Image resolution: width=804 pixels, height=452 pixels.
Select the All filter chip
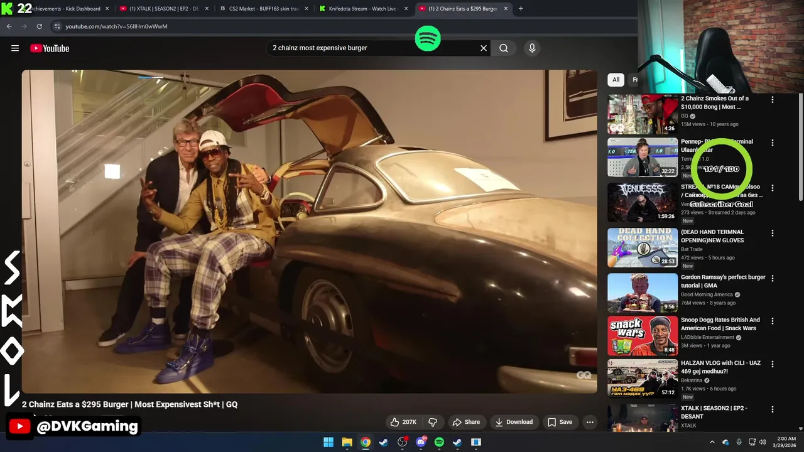[x=616, y=80]
